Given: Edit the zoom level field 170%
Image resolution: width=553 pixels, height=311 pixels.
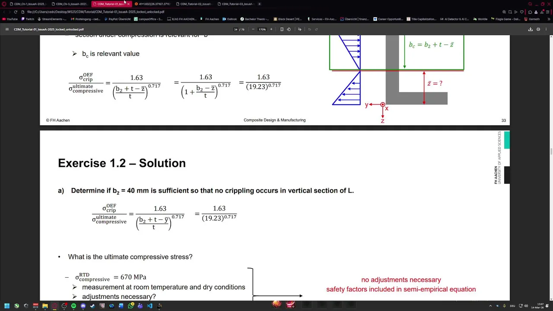Looking at the screenshot, I should [x=262, y=29].
